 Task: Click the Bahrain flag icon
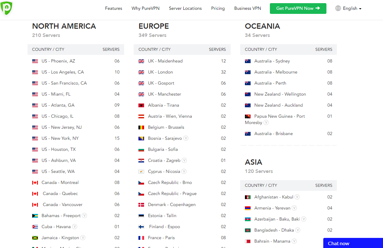point(248,241)
